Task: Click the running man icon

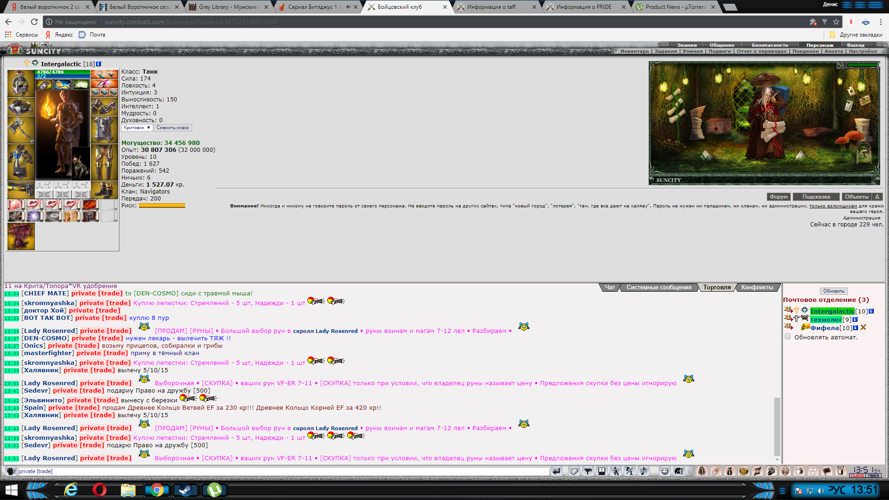Action: click(616, 471)
